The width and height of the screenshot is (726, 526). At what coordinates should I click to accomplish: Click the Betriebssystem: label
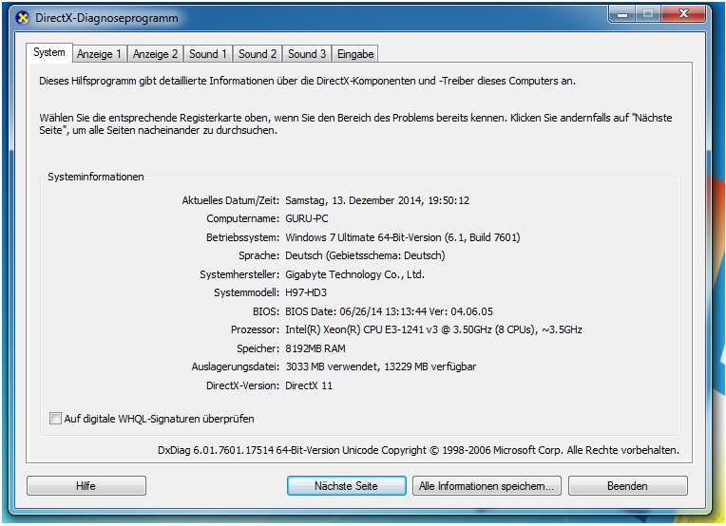[x=242, y=237]
